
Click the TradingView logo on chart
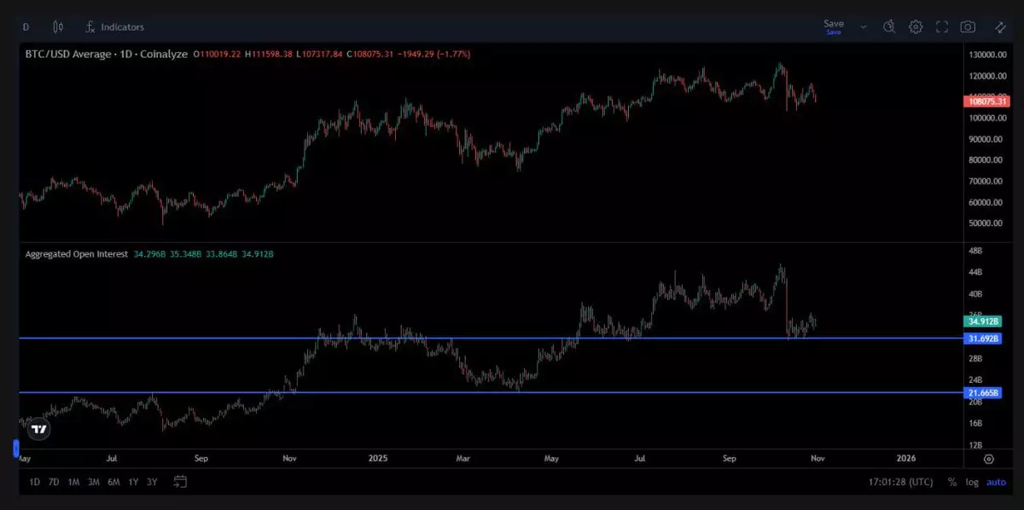(39, 430)
